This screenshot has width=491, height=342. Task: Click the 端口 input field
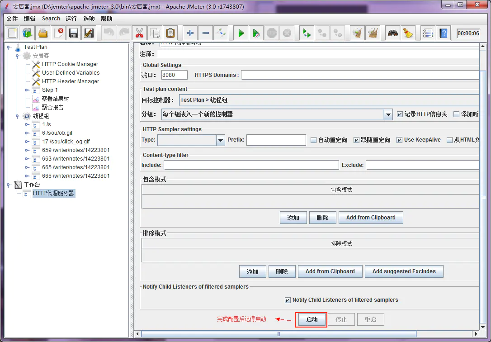coord(175,75)
